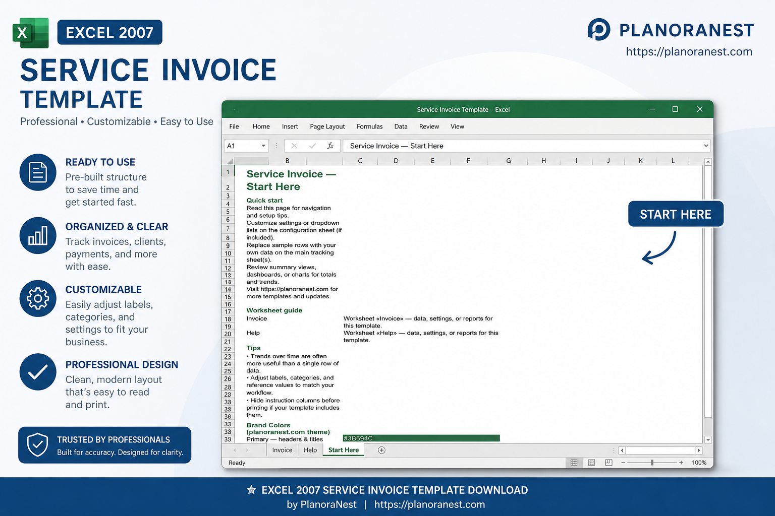Click the formula bar enter checkmark icon
This screenshot has height=516, width=775.
pyautogui.click(x=312, y=146)
